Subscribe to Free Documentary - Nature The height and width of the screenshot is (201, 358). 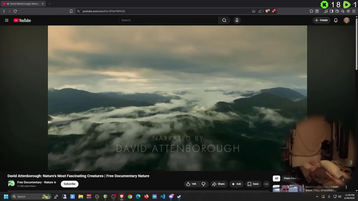[x=70, y=184]
